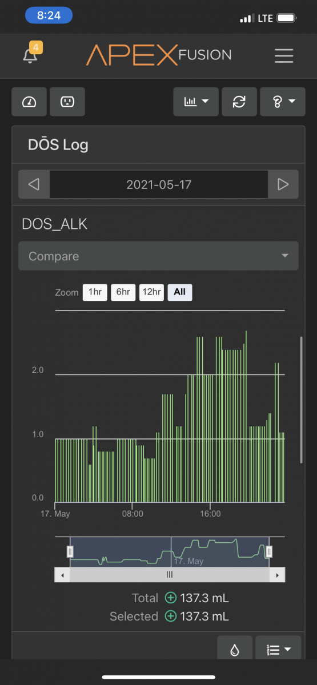The image size is (317, 685).
Task: Go to next day arrow
Action: point(283,184)
